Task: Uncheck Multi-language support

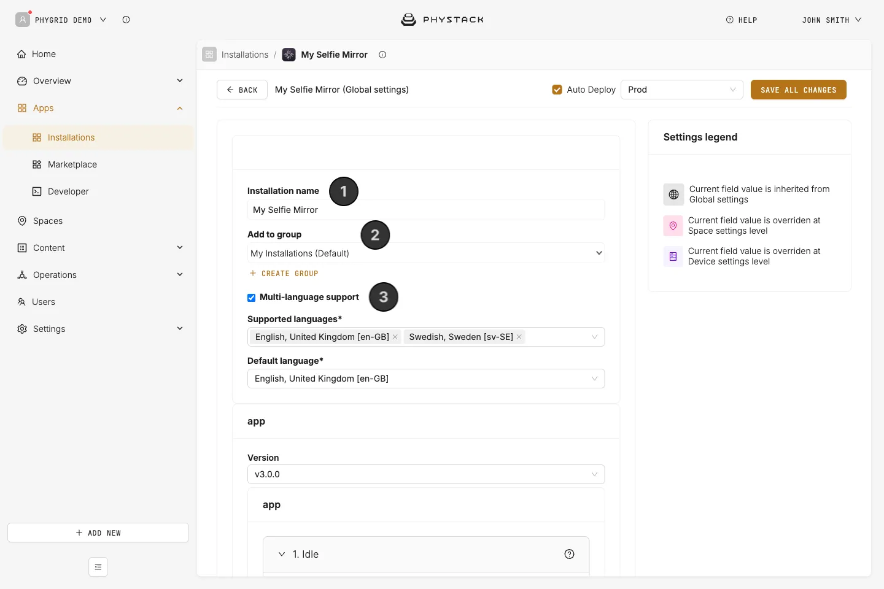Action: pyautogui.click(x=251, y=298)
